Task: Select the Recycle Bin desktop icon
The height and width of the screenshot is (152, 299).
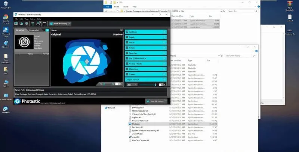Action: click(x=6, y=5)
